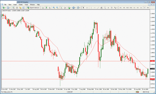Image resolution: width=156 pixels, height=94 pixels.
Task: Select the lower red horizontal line price tag
Action: pos(153,79)
